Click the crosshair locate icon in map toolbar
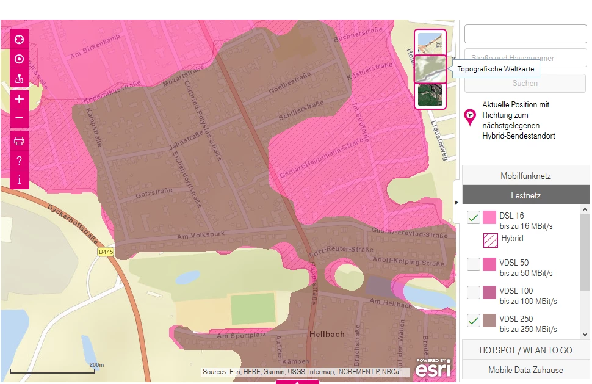This screenshot has width=592, height=384. pyautogui.click(x=20, y=39)
